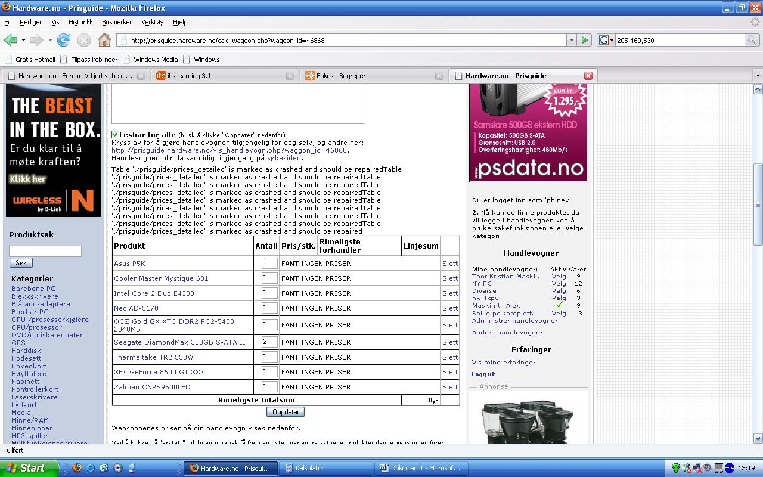Click quantity field for Thermaltake TR2 550W
This screenshot has height=477, width=763.
(269, 357)
